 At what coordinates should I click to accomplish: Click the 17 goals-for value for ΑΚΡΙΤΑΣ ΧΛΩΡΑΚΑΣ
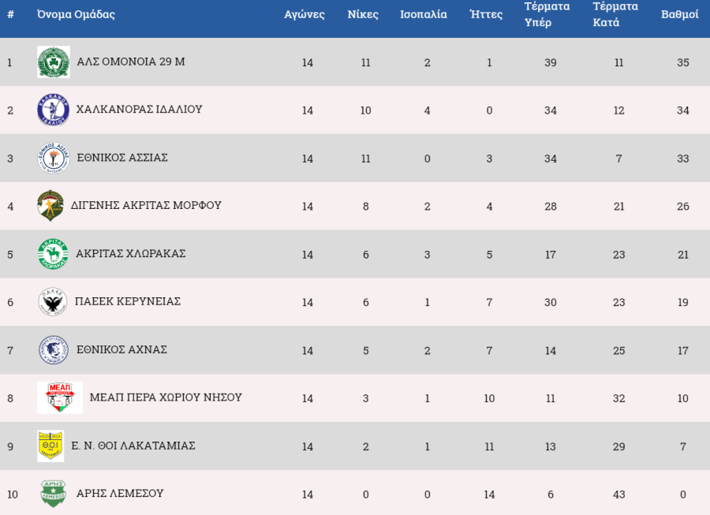(550, 254)
